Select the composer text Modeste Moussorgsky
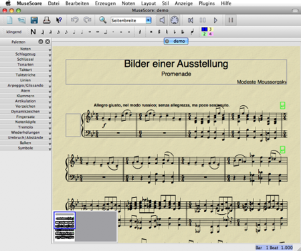Screen dimensions: 301x251 (x=262, y=82)
